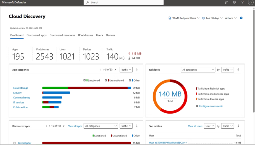255x146 pixels.
Task: Click the blue help circle beside Actions
Action: (x=241, y=18)
